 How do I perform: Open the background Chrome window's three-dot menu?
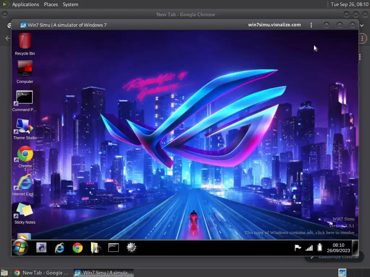pos(362,38)
